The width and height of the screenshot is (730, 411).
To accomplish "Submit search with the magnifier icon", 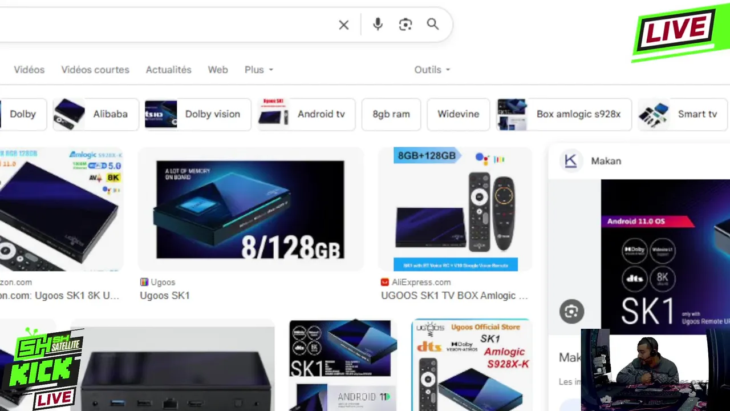I will coord(433,24).
